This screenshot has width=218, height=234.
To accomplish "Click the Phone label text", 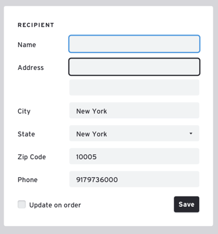I will (x=28, y=180).
